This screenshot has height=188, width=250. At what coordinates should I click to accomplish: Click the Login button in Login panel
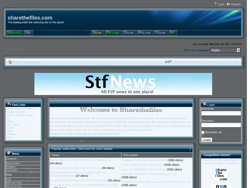(207, 140)
